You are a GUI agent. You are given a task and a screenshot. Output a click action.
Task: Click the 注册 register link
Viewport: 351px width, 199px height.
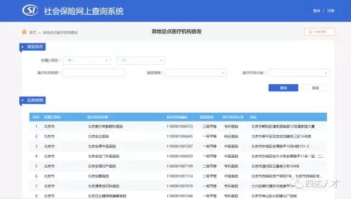tap(331, 11)
